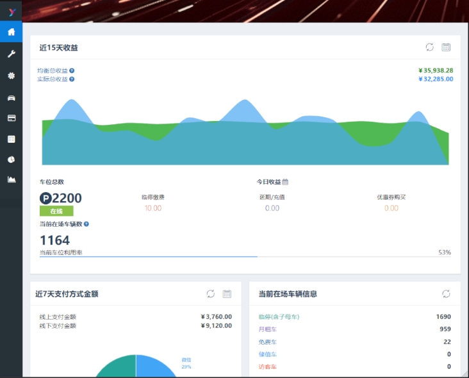Refresh the 近15天收益 panel
This screenshot has height=378, width=469.
[430, 47]
